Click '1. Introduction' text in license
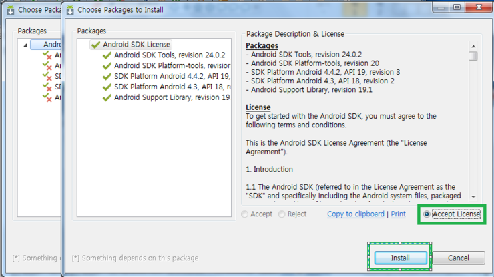 tap(270, 170)
